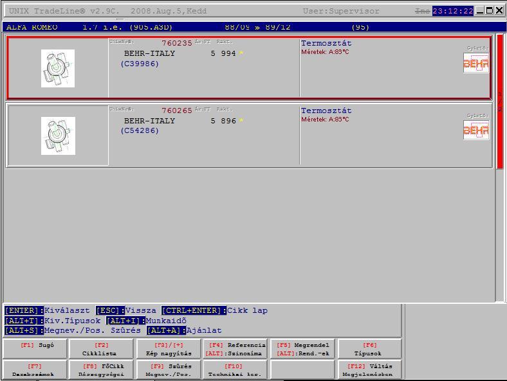Viewport: 507px width, 381px height.
Task: Click the [ENTER]: Kiválaszt shortcut hint
Action: point(47,310)
